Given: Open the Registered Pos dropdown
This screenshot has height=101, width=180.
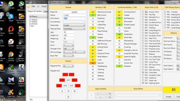Looking at the screenshot, I should point(68,66).
